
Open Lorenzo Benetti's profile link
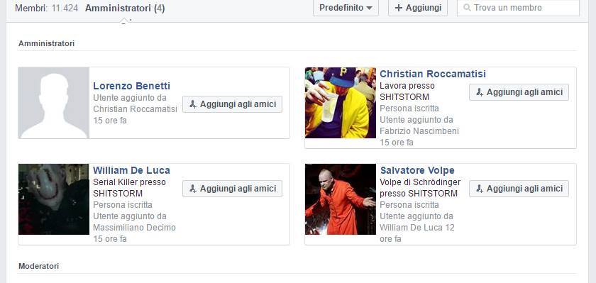click(131, 86)
